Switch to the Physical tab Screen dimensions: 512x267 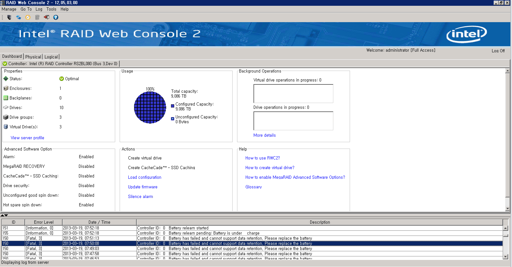coord(33,57)
